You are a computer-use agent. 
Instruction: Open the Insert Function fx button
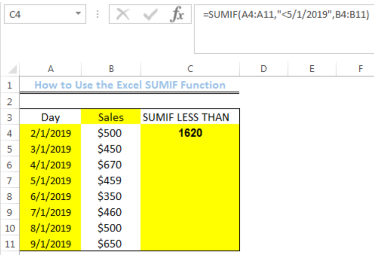[177, 15]
